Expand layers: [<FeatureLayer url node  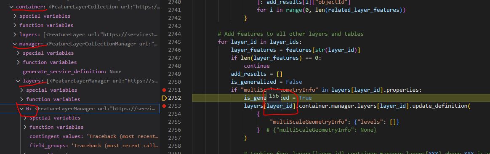pyautogui.click(x=15, y=35)
